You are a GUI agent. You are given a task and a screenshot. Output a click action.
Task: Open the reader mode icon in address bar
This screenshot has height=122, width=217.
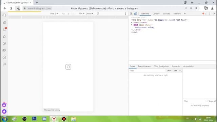point(191,8)
